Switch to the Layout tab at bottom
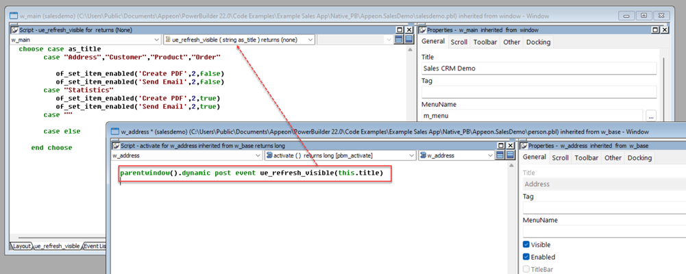Viewport: 686px width, 274px height. (x=20, y=246)
